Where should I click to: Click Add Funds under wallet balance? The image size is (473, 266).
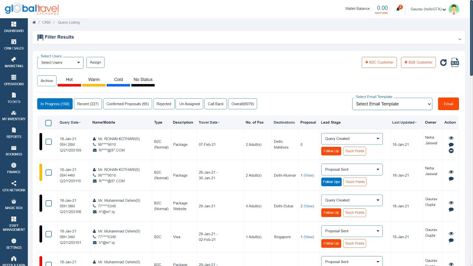click(381, 13)
